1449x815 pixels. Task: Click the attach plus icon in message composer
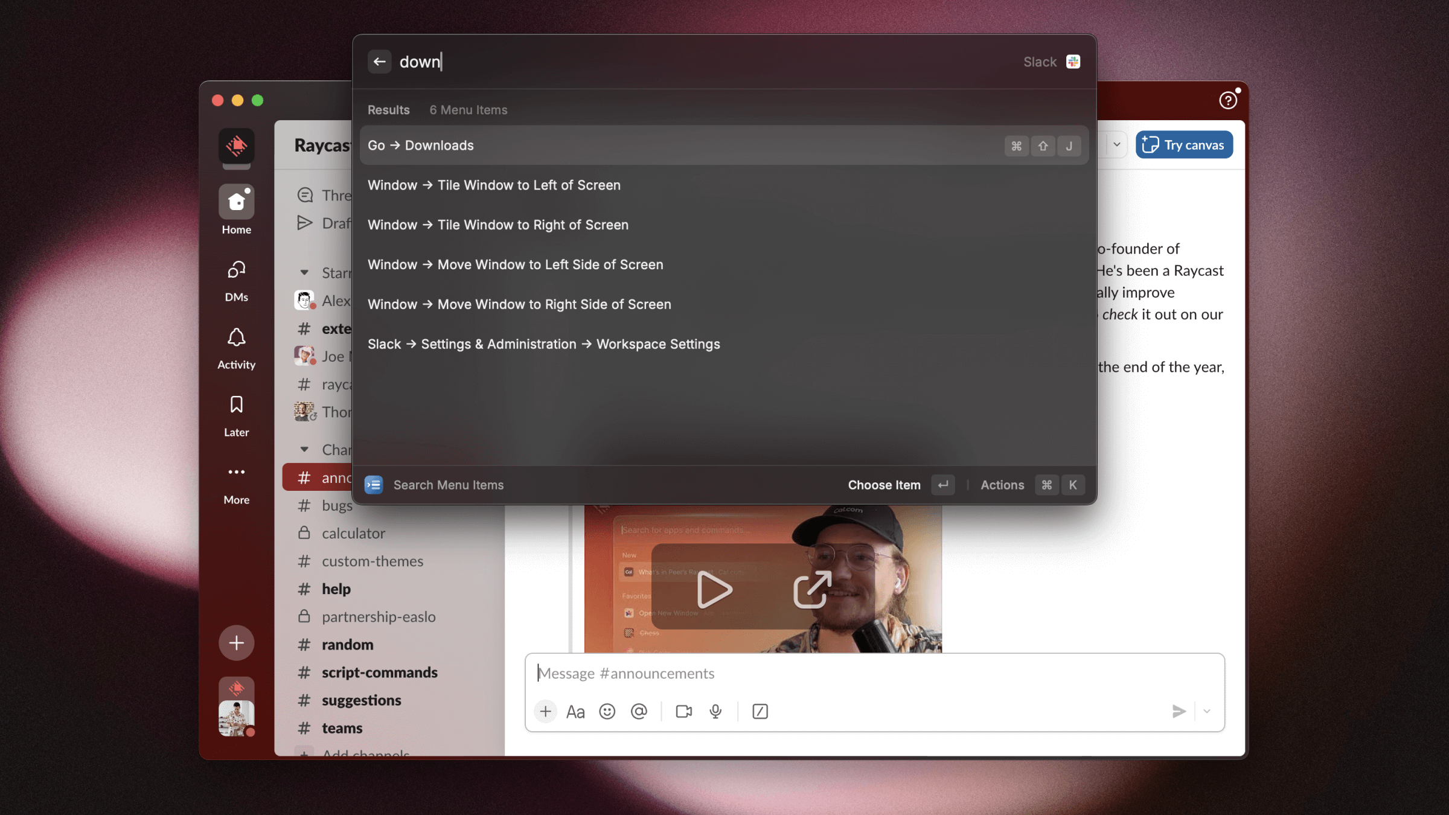[x=545, y=712]
